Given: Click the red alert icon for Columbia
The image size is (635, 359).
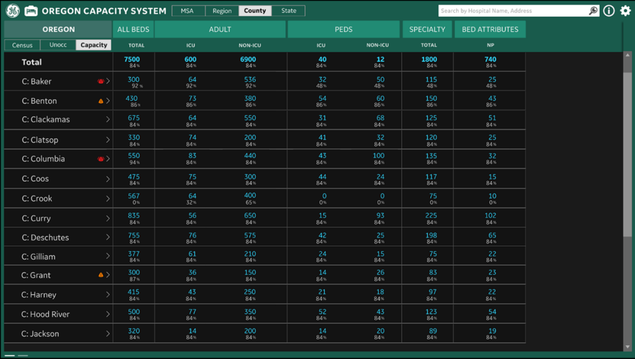Looking at the screenshot, I should pyautogui.click(x=101, y=159).
